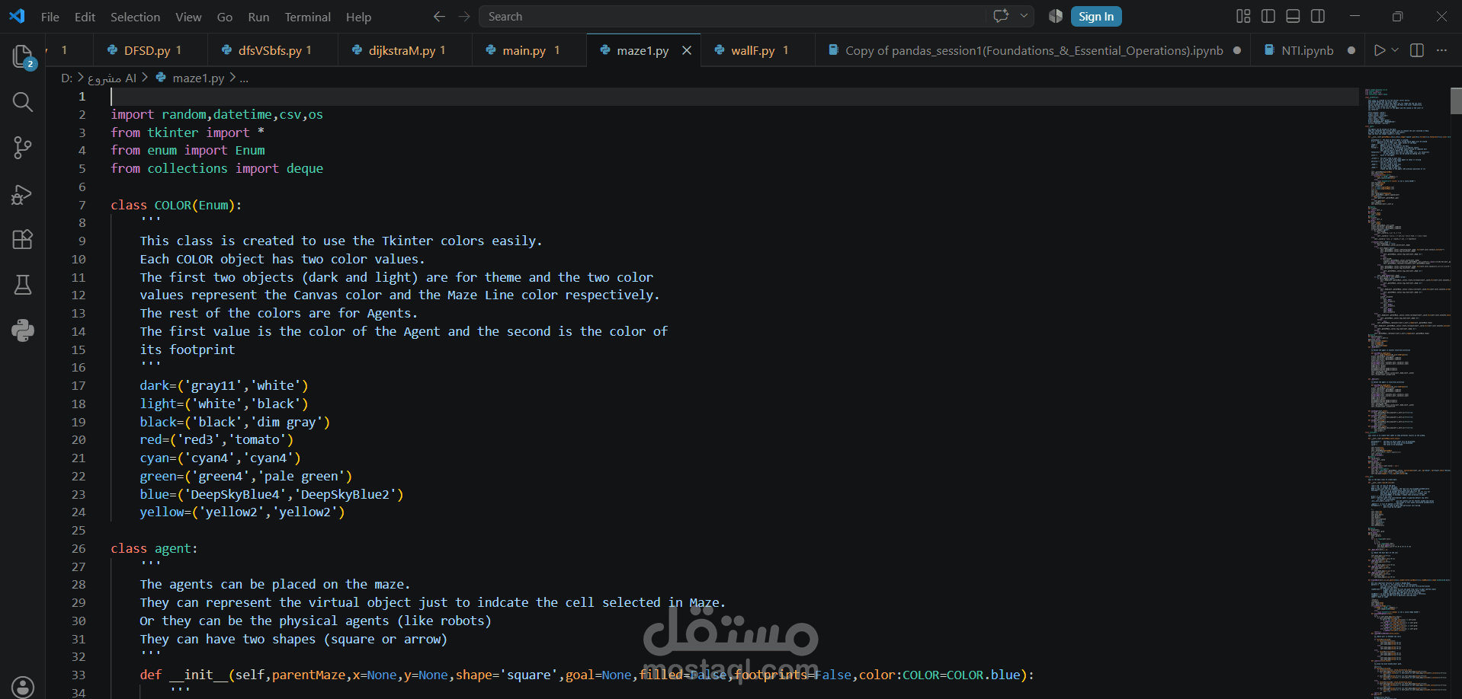
Task: Click the Sign In button
Action: point(1095,16)
